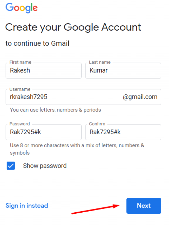Click the Show password label text
Screen dimensions: 169x225
(45, 166)
